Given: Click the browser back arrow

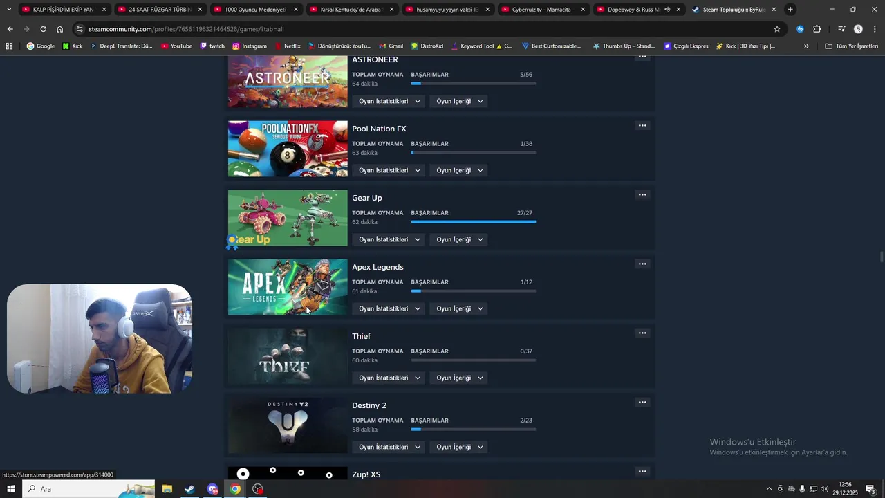Looking at the screenshot, I should (x=10, y=29).
